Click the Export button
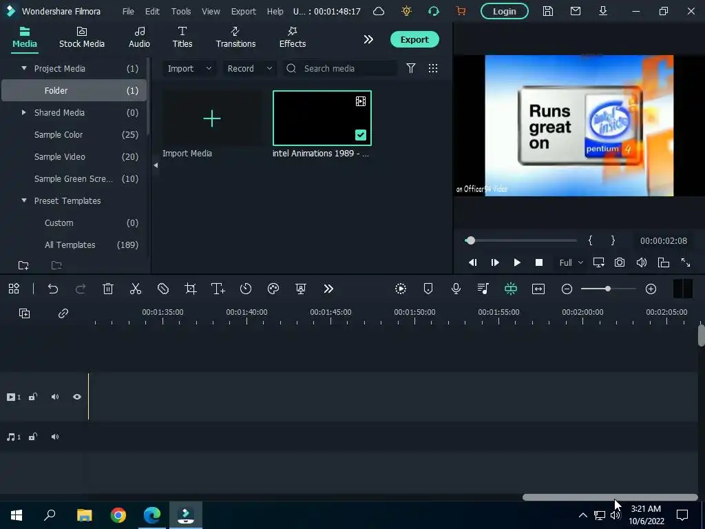The image size is (705, 529). point(414,39)
